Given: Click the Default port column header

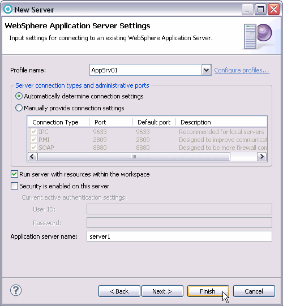Looking at the screenshot, I should [154, 122].
